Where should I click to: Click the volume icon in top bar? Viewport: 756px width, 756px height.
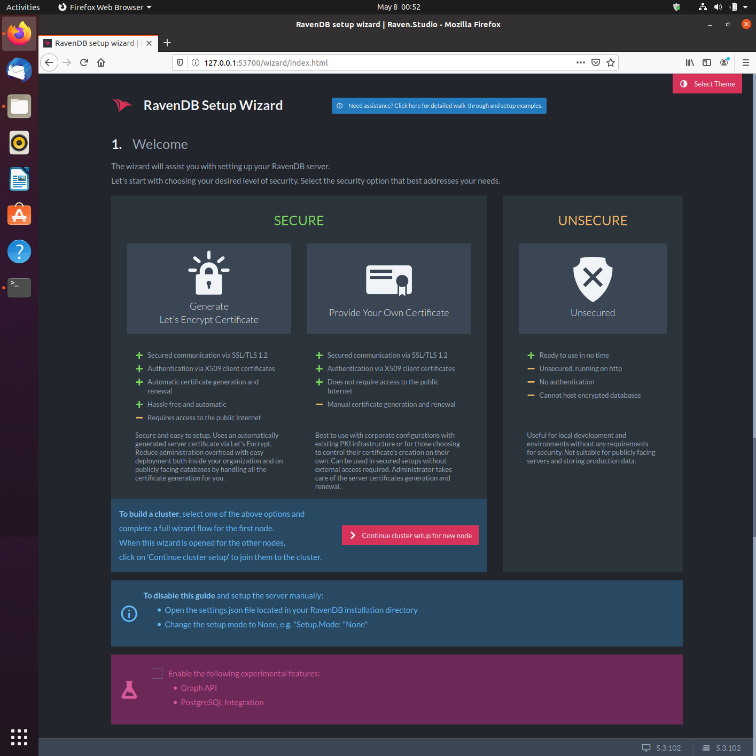click(718, 7)
